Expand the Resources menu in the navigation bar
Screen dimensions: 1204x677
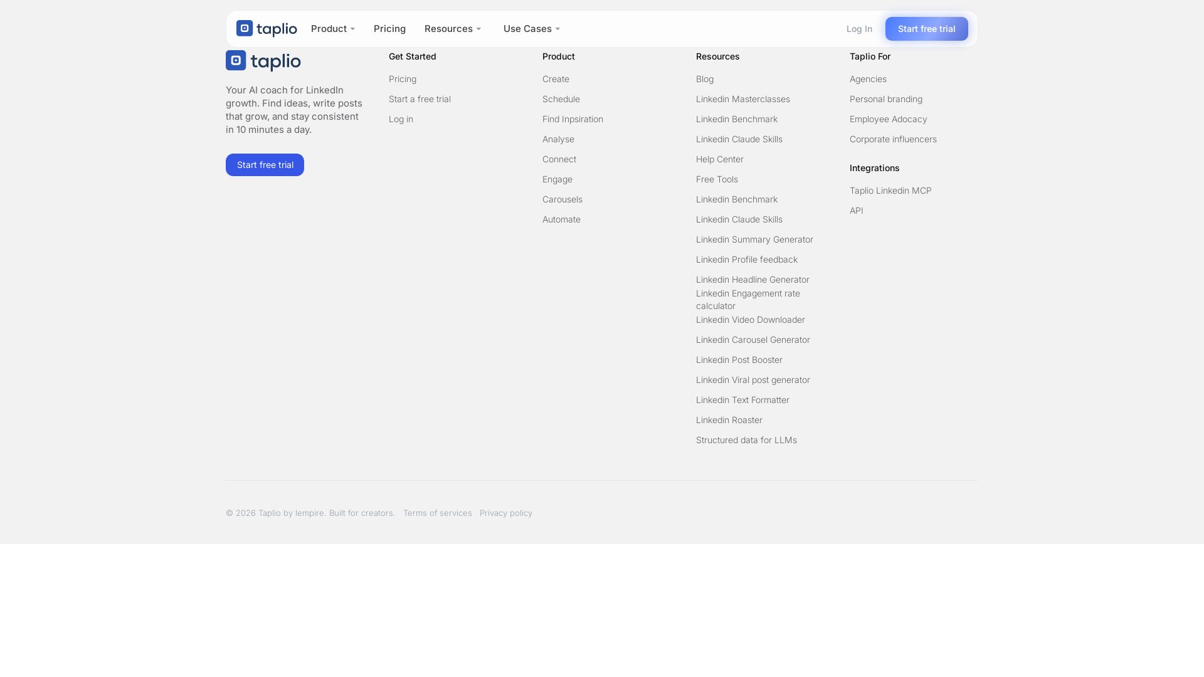click(453, 29)
